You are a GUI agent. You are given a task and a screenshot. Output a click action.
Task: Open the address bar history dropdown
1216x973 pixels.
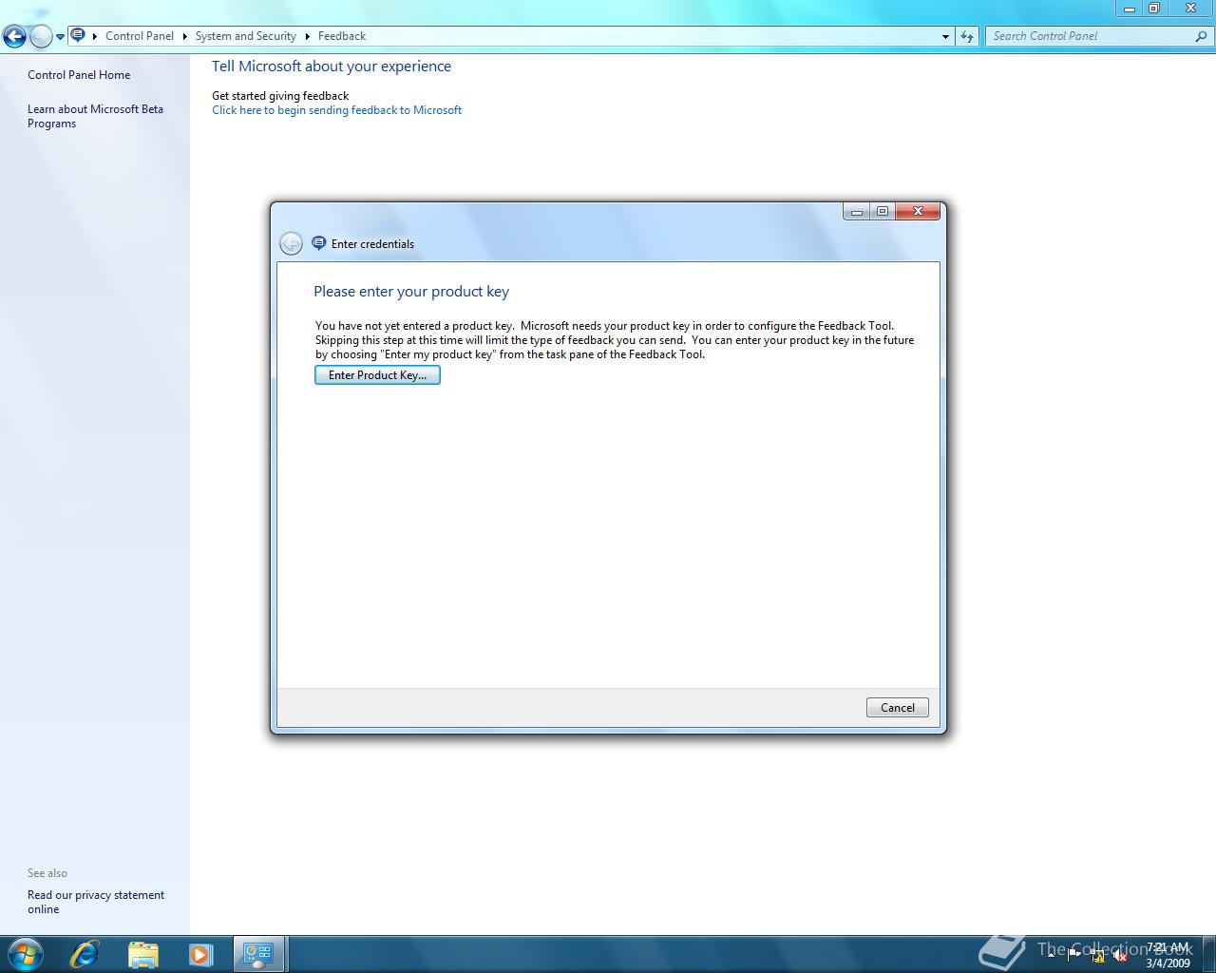click(945, 36)
